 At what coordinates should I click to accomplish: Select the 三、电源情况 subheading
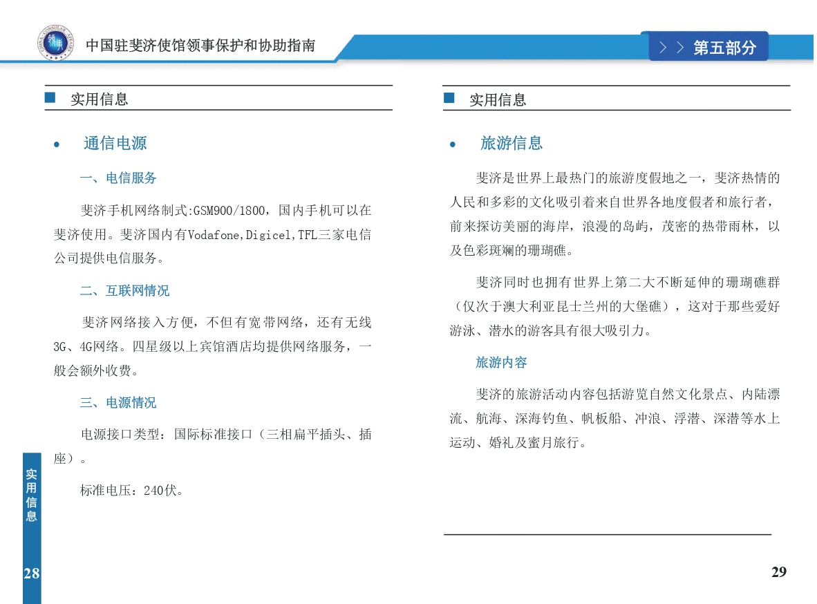coord(118,402)
